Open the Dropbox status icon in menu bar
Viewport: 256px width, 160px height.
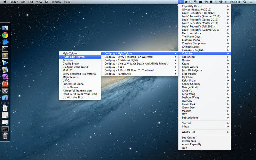[191, 2]
